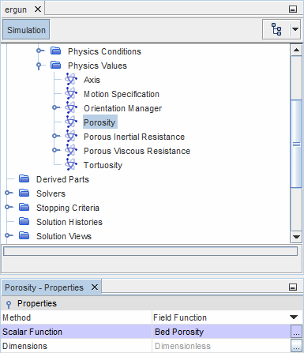This screenshot has height=353, width=304.
Task: Select the Porous Viscous Resistance item
Action: click(137, 151)
